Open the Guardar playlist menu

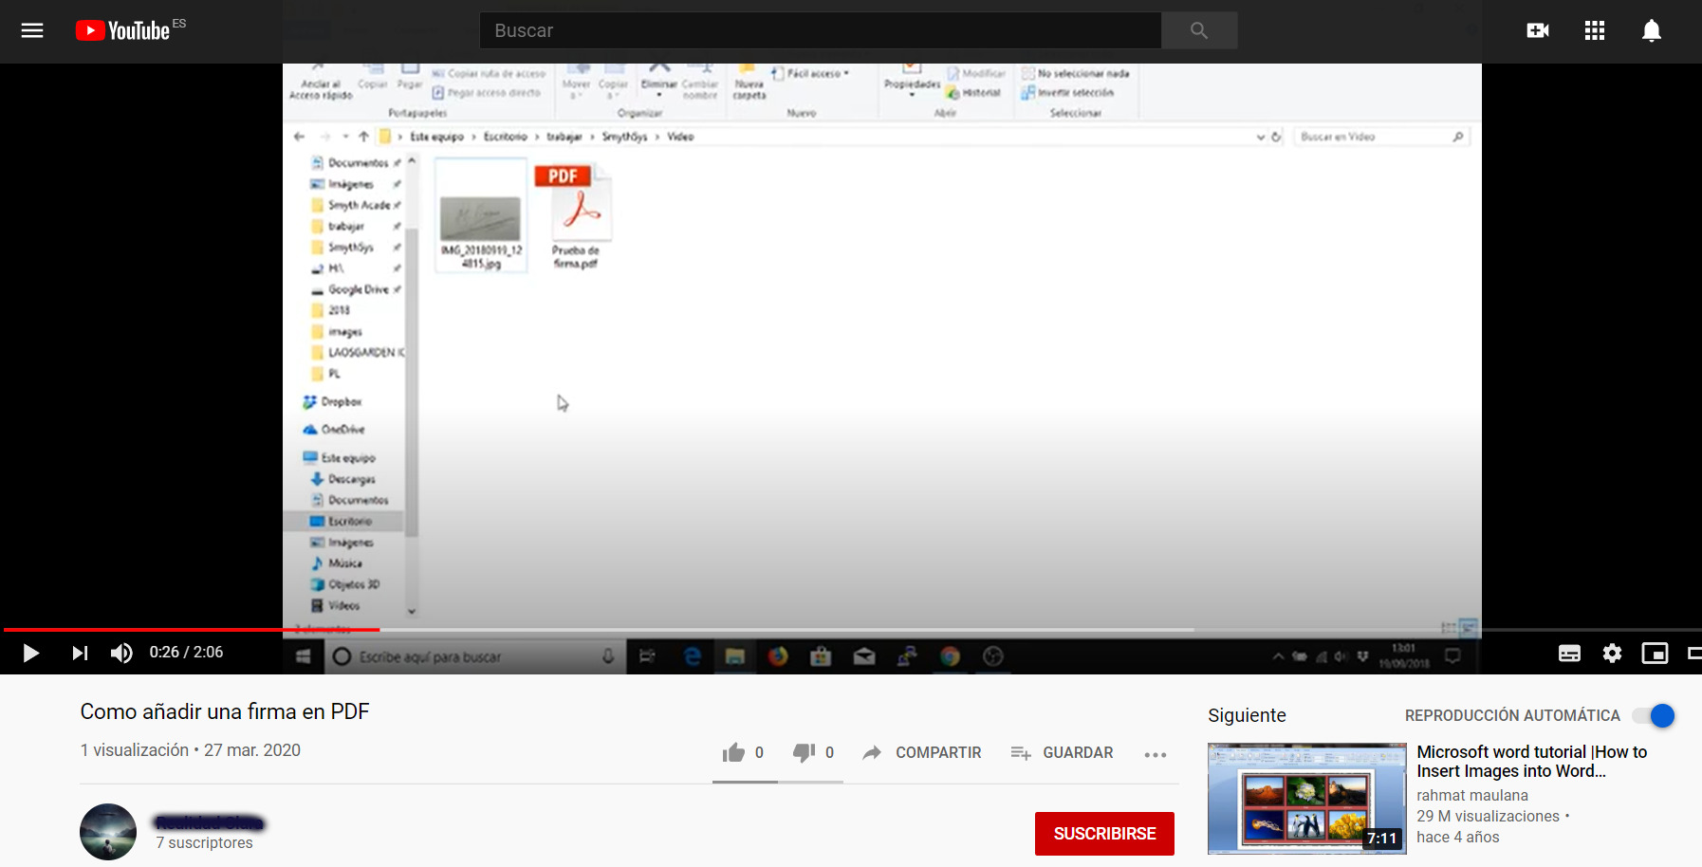pos(1062,753)
